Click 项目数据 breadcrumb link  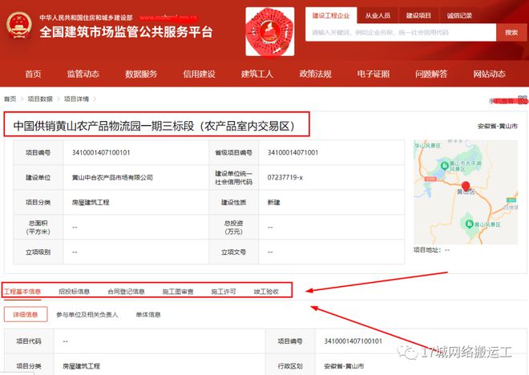pos(40,99)
